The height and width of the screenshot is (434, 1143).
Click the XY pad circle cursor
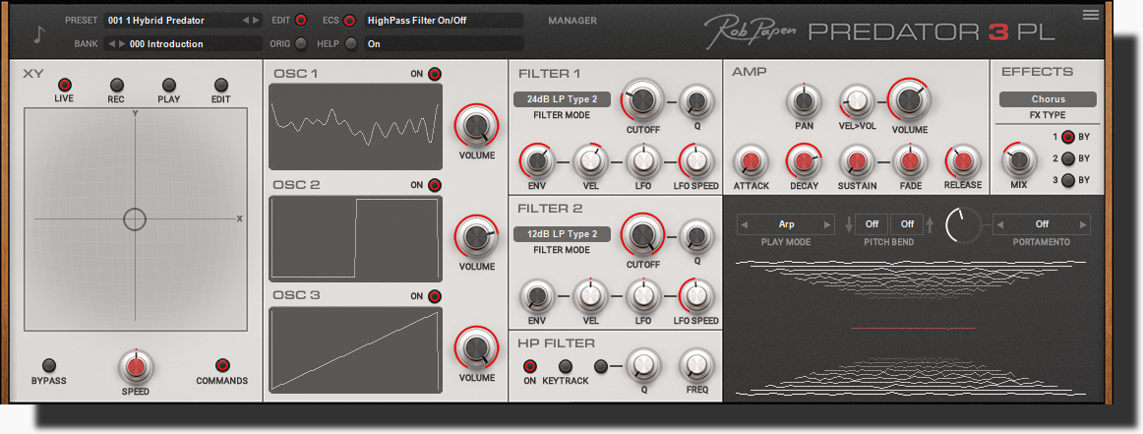[x=135, y=218]
